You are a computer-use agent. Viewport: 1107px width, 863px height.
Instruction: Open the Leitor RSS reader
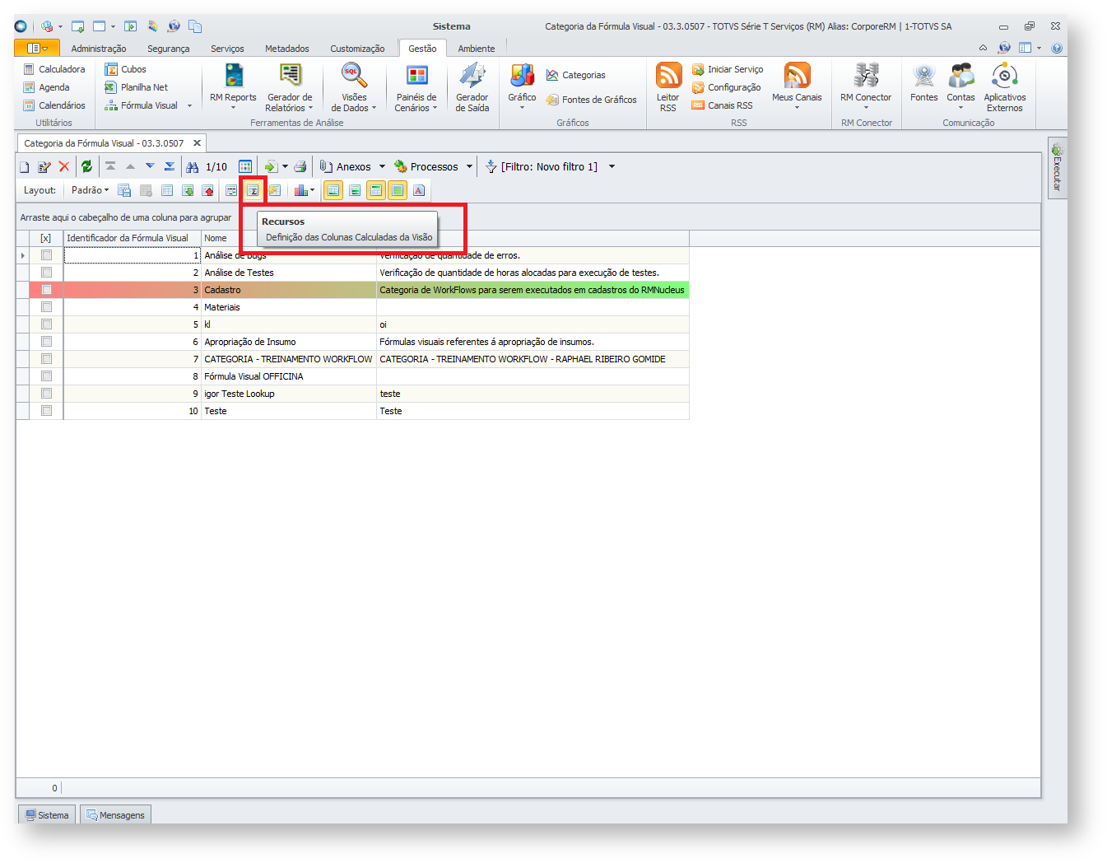pyautogui.click(x=668, y=86)
